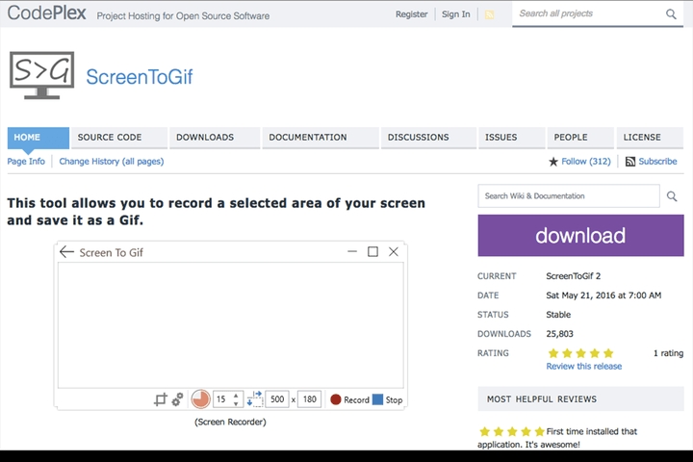Click the crop icon in recorder toolbar
Viewport: 693px width, 462px height.
coord(161,399)
